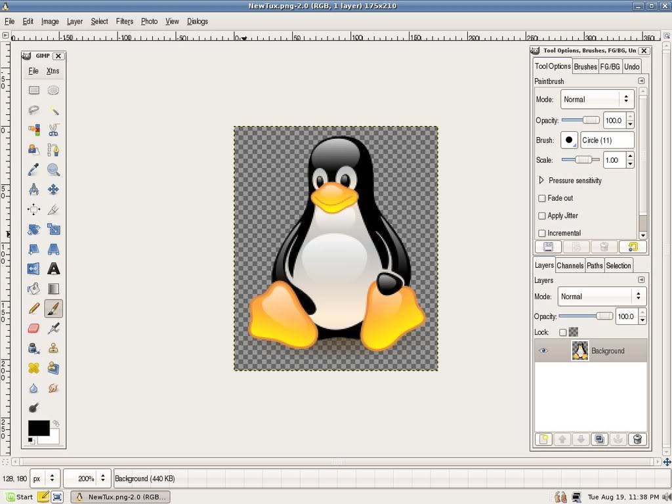The image size is (672, 504).
Task: Open the Filters menu
Action: coord(124,21)
